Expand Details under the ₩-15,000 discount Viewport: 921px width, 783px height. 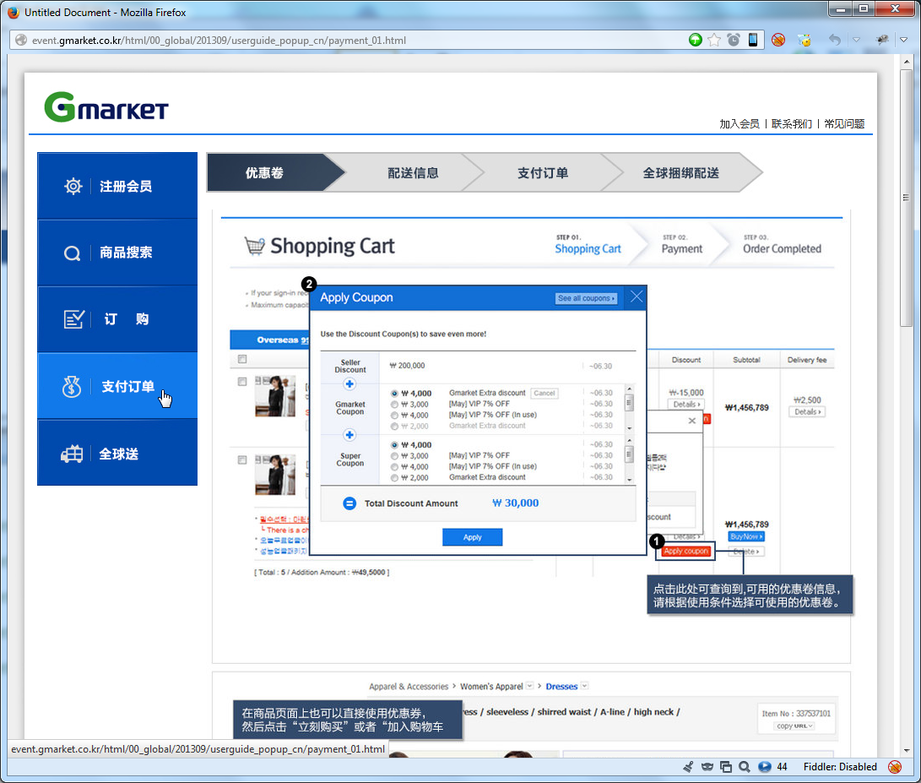click(x=686, y=405)
